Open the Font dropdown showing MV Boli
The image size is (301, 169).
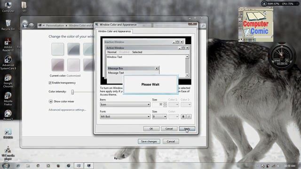pos(125,116)
